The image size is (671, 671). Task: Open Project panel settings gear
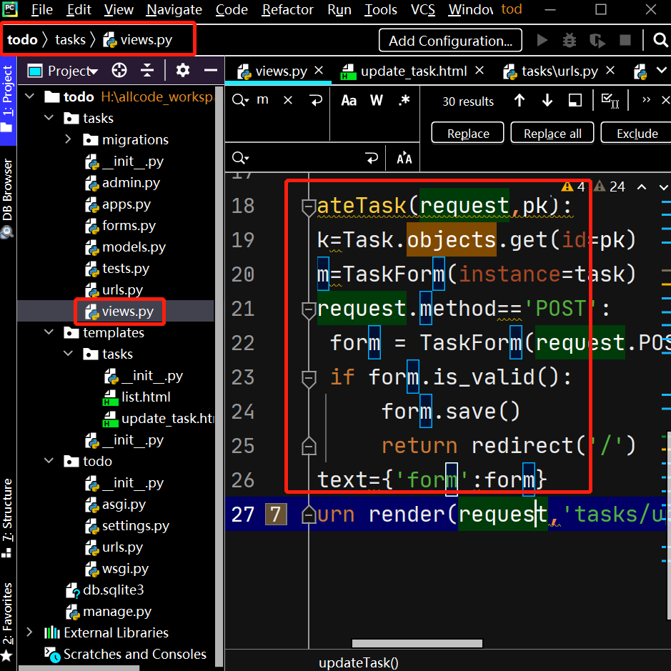click(x=183, y=70)
